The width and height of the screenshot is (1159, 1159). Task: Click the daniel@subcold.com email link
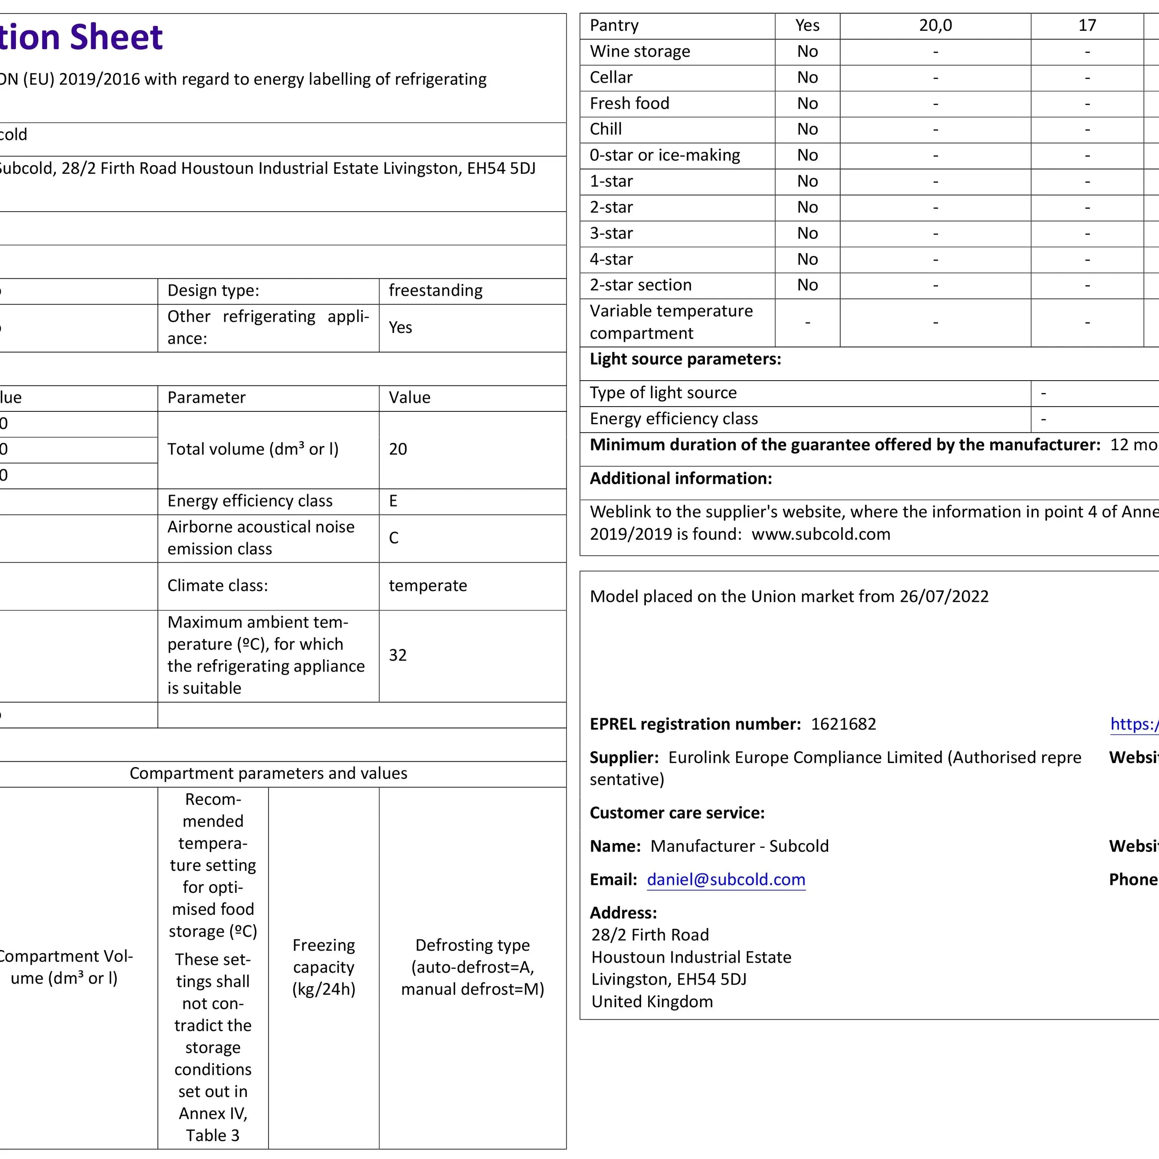tap(726, 880)
